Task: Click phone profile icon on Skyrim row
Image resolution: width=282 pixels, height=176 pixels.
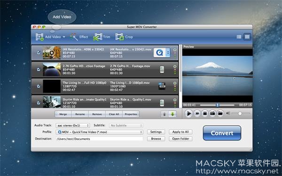Action: (x=162, y=103)
